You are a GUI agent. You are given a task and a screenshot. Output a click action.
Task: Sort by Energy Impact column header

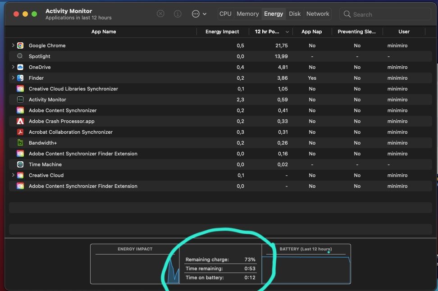click(x=222, y=32)
